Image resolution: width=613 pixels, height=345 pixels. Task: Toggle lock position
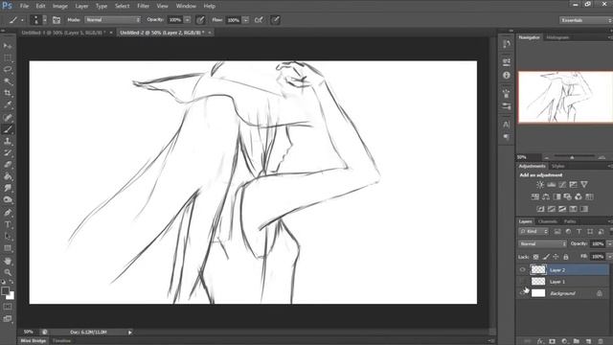pyautogui.click(x=556, y=257)
